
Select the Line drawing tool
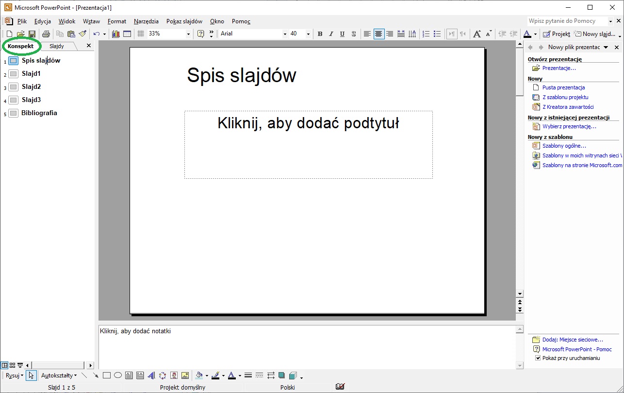pyautogui.click(x=84, y=376)
